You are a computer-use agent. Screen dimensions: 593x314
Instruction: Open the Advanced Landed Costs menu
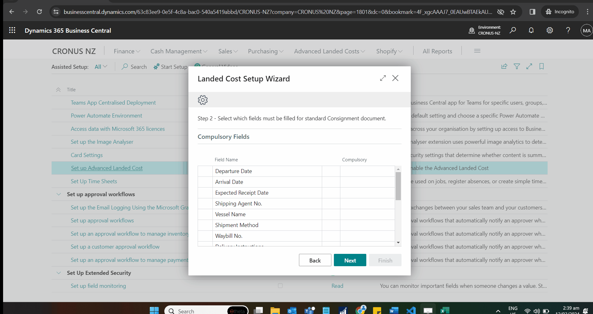[330, 51]
